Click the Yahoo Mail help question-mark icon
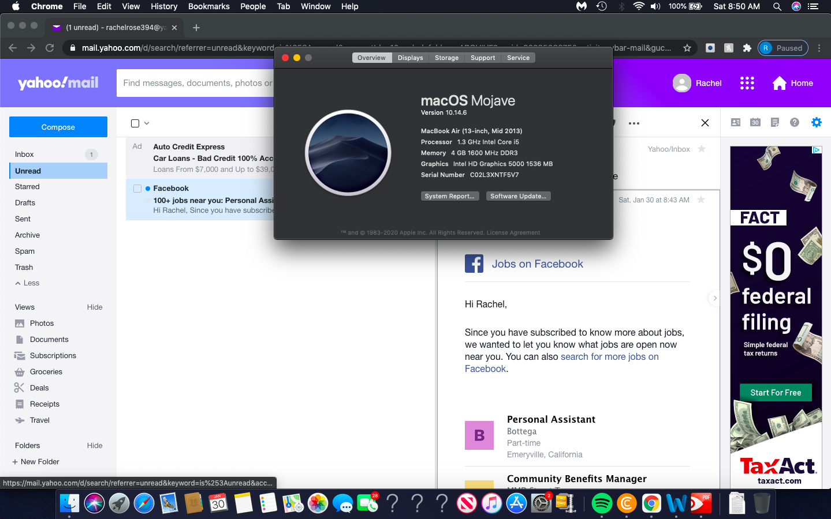Screen dimensions: 831x519 pyautogui.click(x=795, y=122)
